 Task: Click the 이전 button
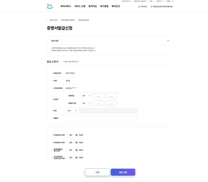point(97,172)
